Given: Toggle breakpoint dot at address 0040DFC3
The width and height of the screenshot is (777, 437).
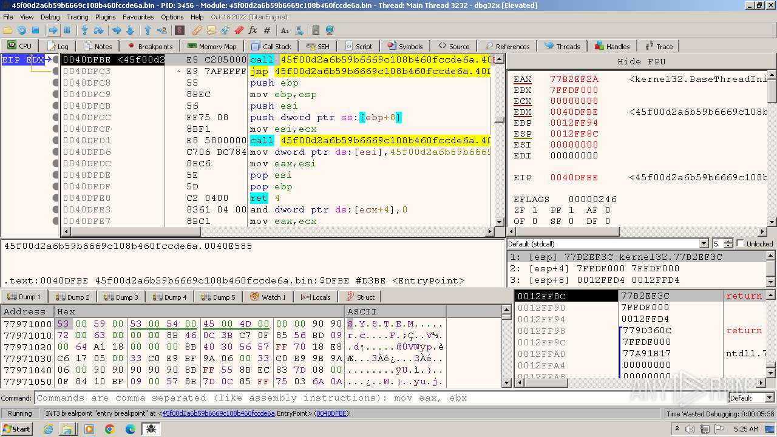Looking at the screenshot, I should (56, 71).
